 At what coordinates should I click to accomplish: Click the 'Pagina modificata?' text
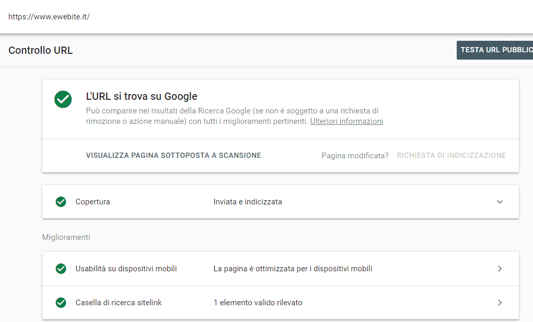(355, 155)
